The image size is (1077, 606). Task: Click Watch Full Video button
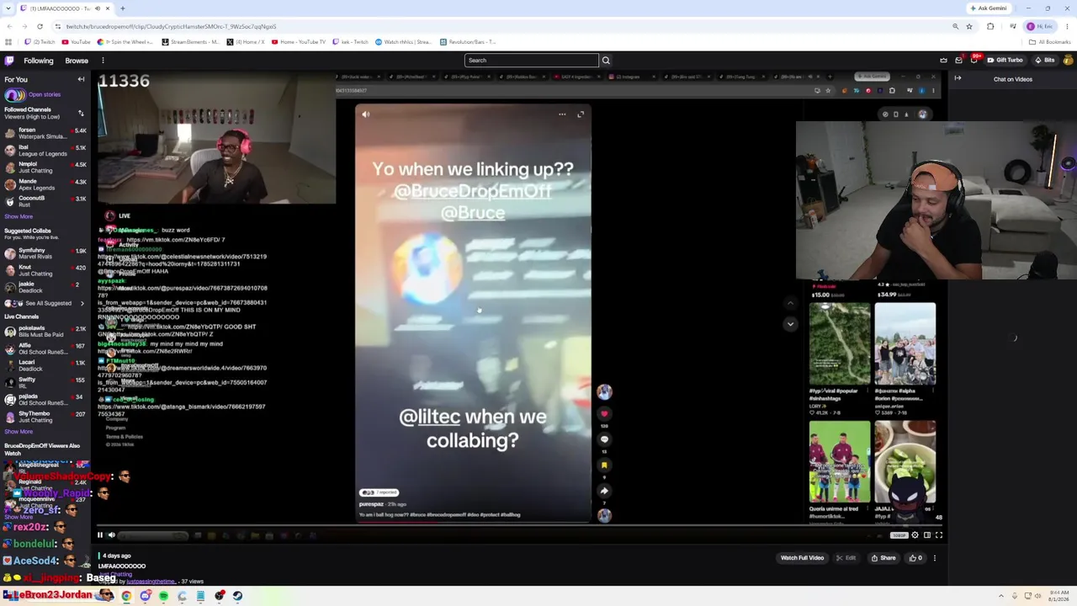(x=802, y=558)
